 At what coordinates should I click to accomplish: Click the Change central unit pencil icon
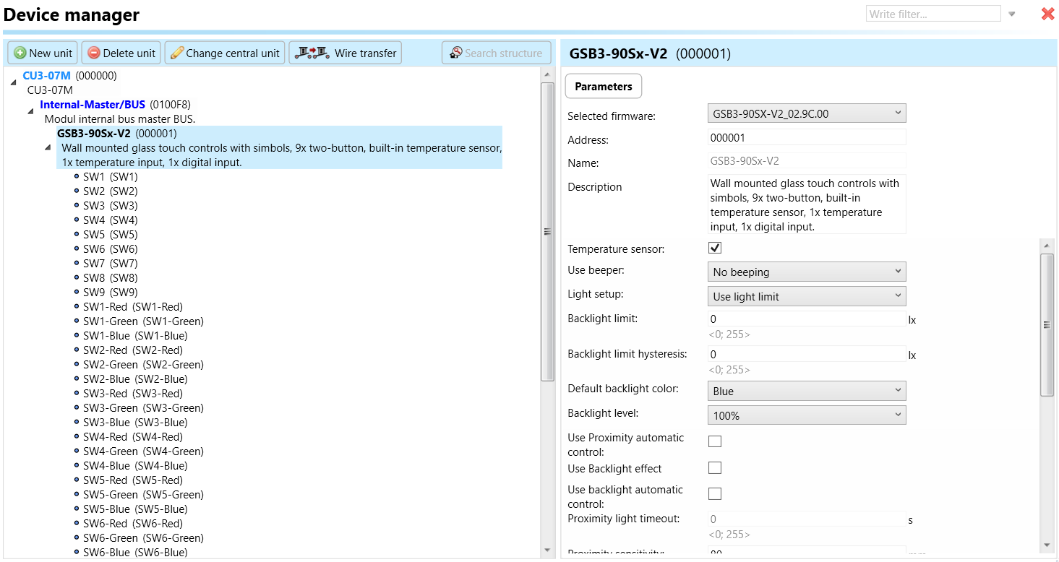click(177, 53)
